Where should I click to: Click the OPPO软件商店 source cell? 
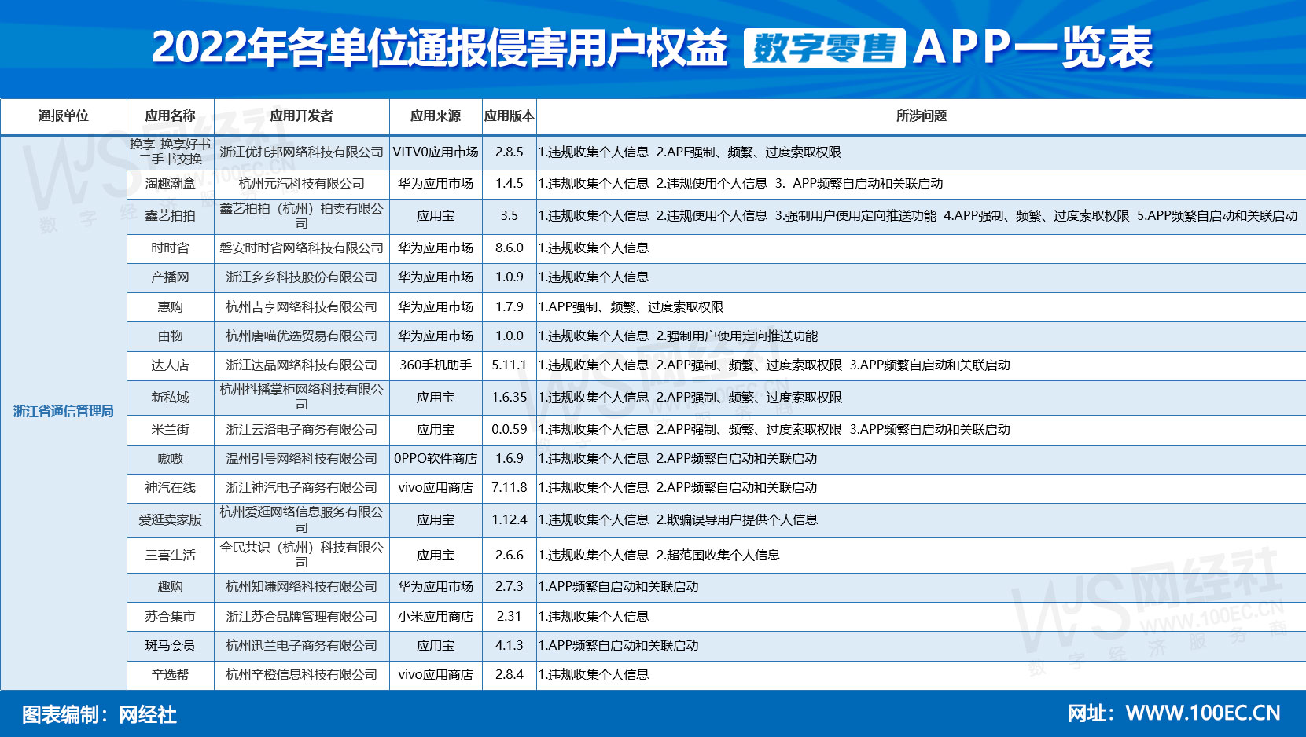coord(436,459)
